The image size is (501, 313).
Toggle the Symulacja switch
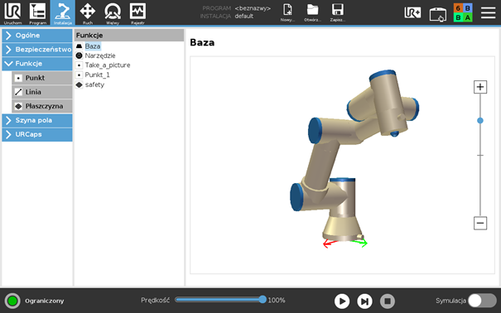point(482,301)
